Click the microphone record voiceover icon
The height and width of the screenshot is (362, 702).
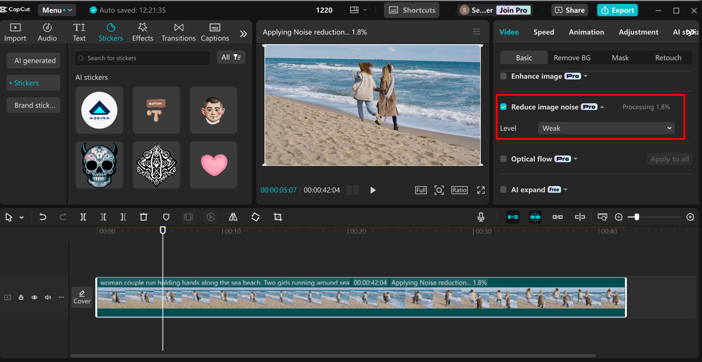point(481,217)
